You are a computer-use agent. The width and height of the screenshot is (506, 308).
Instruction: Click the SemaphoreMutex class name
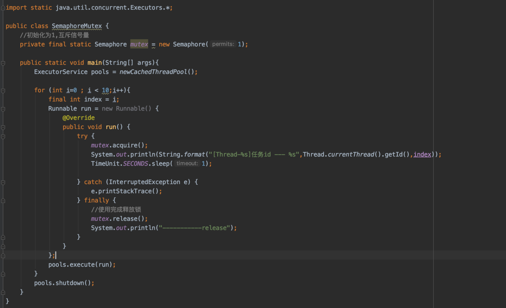click(77, 26)
